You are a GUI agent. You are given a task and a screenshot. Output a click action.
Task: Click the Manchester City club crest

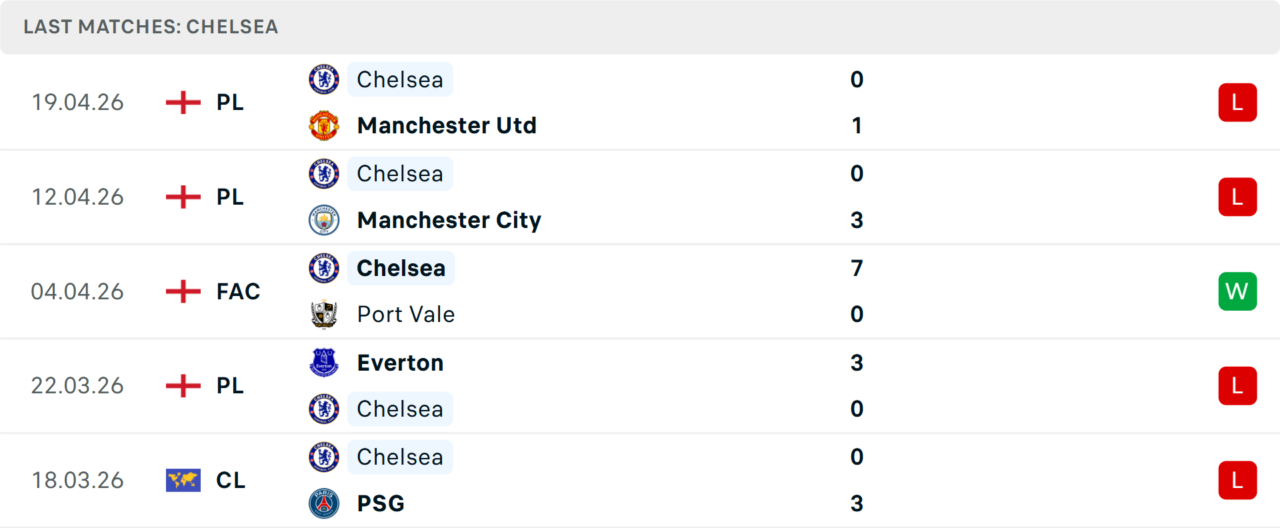(x=325, y=220)
